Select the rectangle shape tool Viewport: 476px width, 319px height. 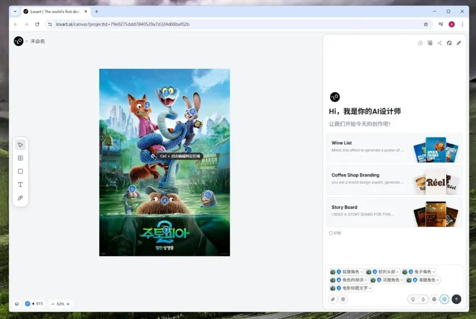[x=20, y=171]
